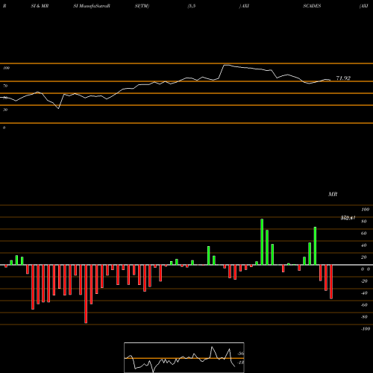Click the MR axis label 40

click(x=364, y=245)
